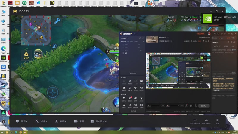This screenshot has height=134, width=238.
Task: Expand the 音频 audio menu
Action: (61, 121)
